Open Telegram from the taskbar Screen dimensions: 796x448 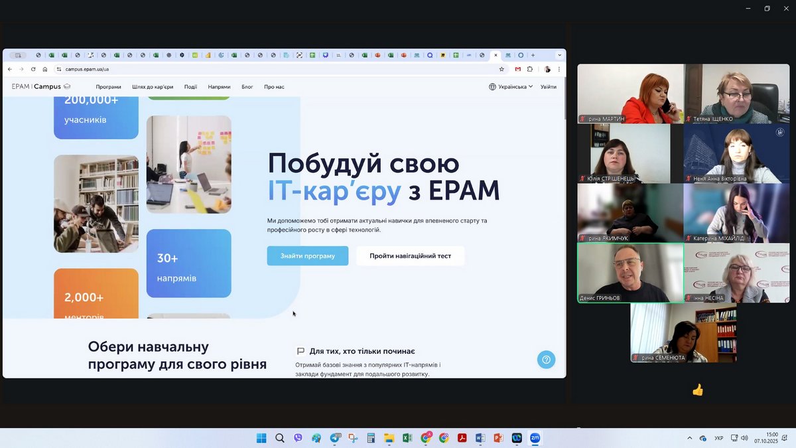[x=334, y=438]
